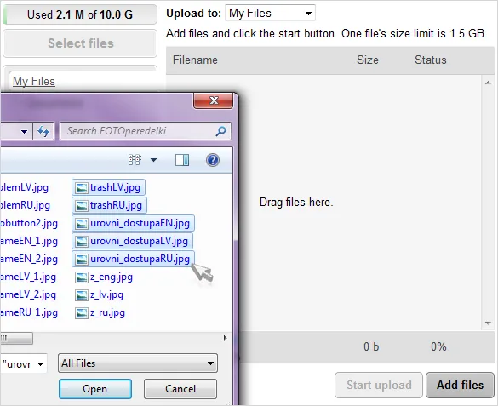Image resolution: width=498 pixels, height=406 pixels.
Task: Click the Status column header
Action: pyautogui.click(x=431, y=60)
